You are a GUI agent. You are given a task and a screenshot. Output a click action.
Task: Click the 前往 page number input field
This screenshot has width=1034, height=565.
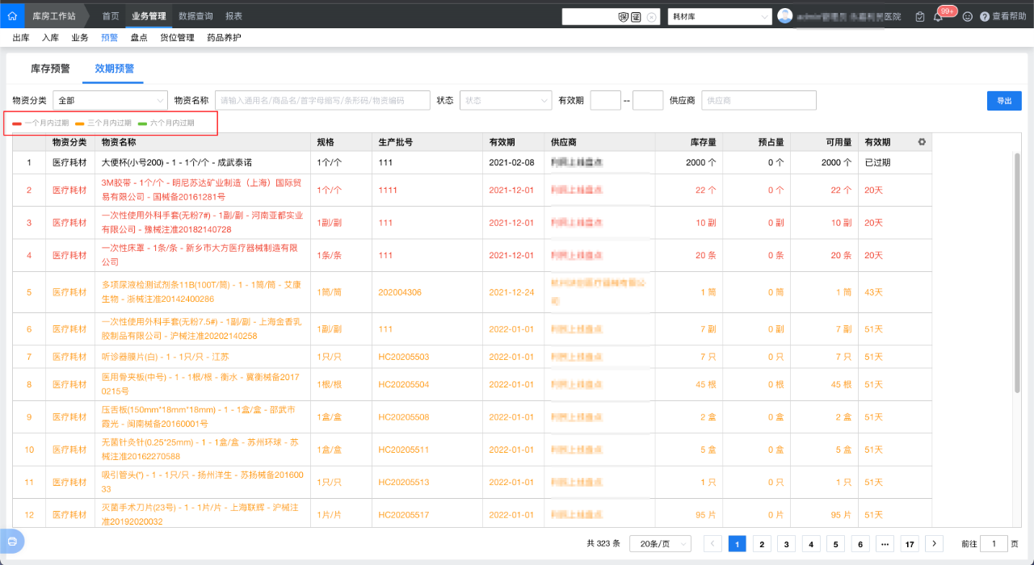995,544
